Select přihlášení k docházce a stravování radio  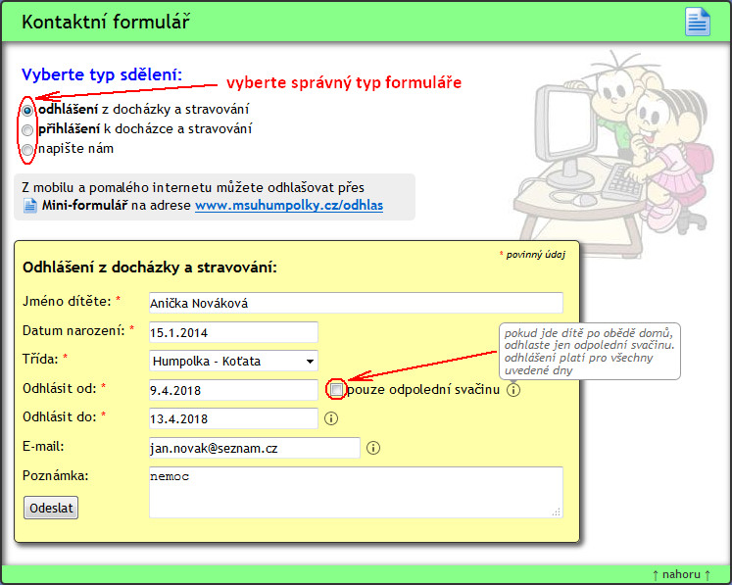coord(27,129)
